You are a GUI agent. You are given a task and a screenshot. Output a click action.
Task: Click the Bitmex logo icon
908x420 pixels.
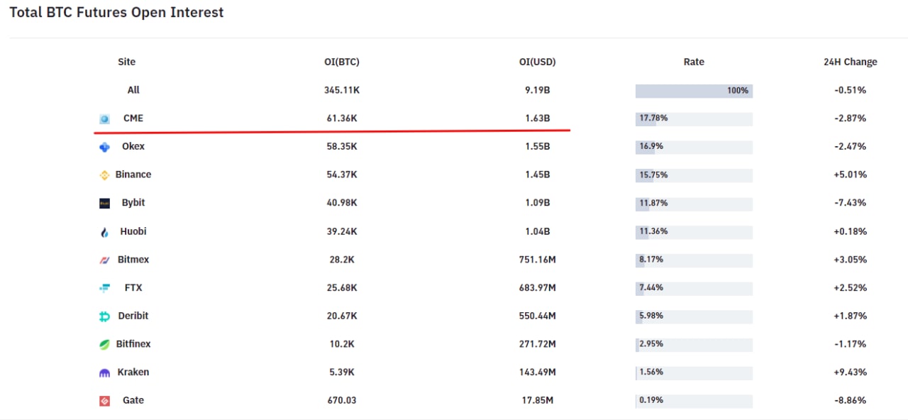click(x=104, y=260)
